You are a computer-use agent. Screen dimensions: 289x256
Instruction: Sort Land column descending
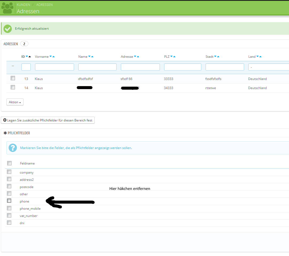coord(257,56)
